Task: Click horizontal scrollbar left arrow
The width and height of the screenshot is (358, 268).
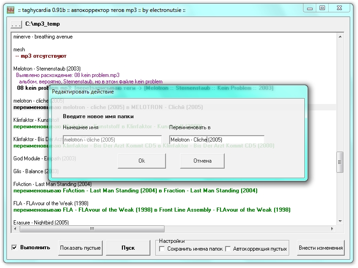Action: point(15,229)
